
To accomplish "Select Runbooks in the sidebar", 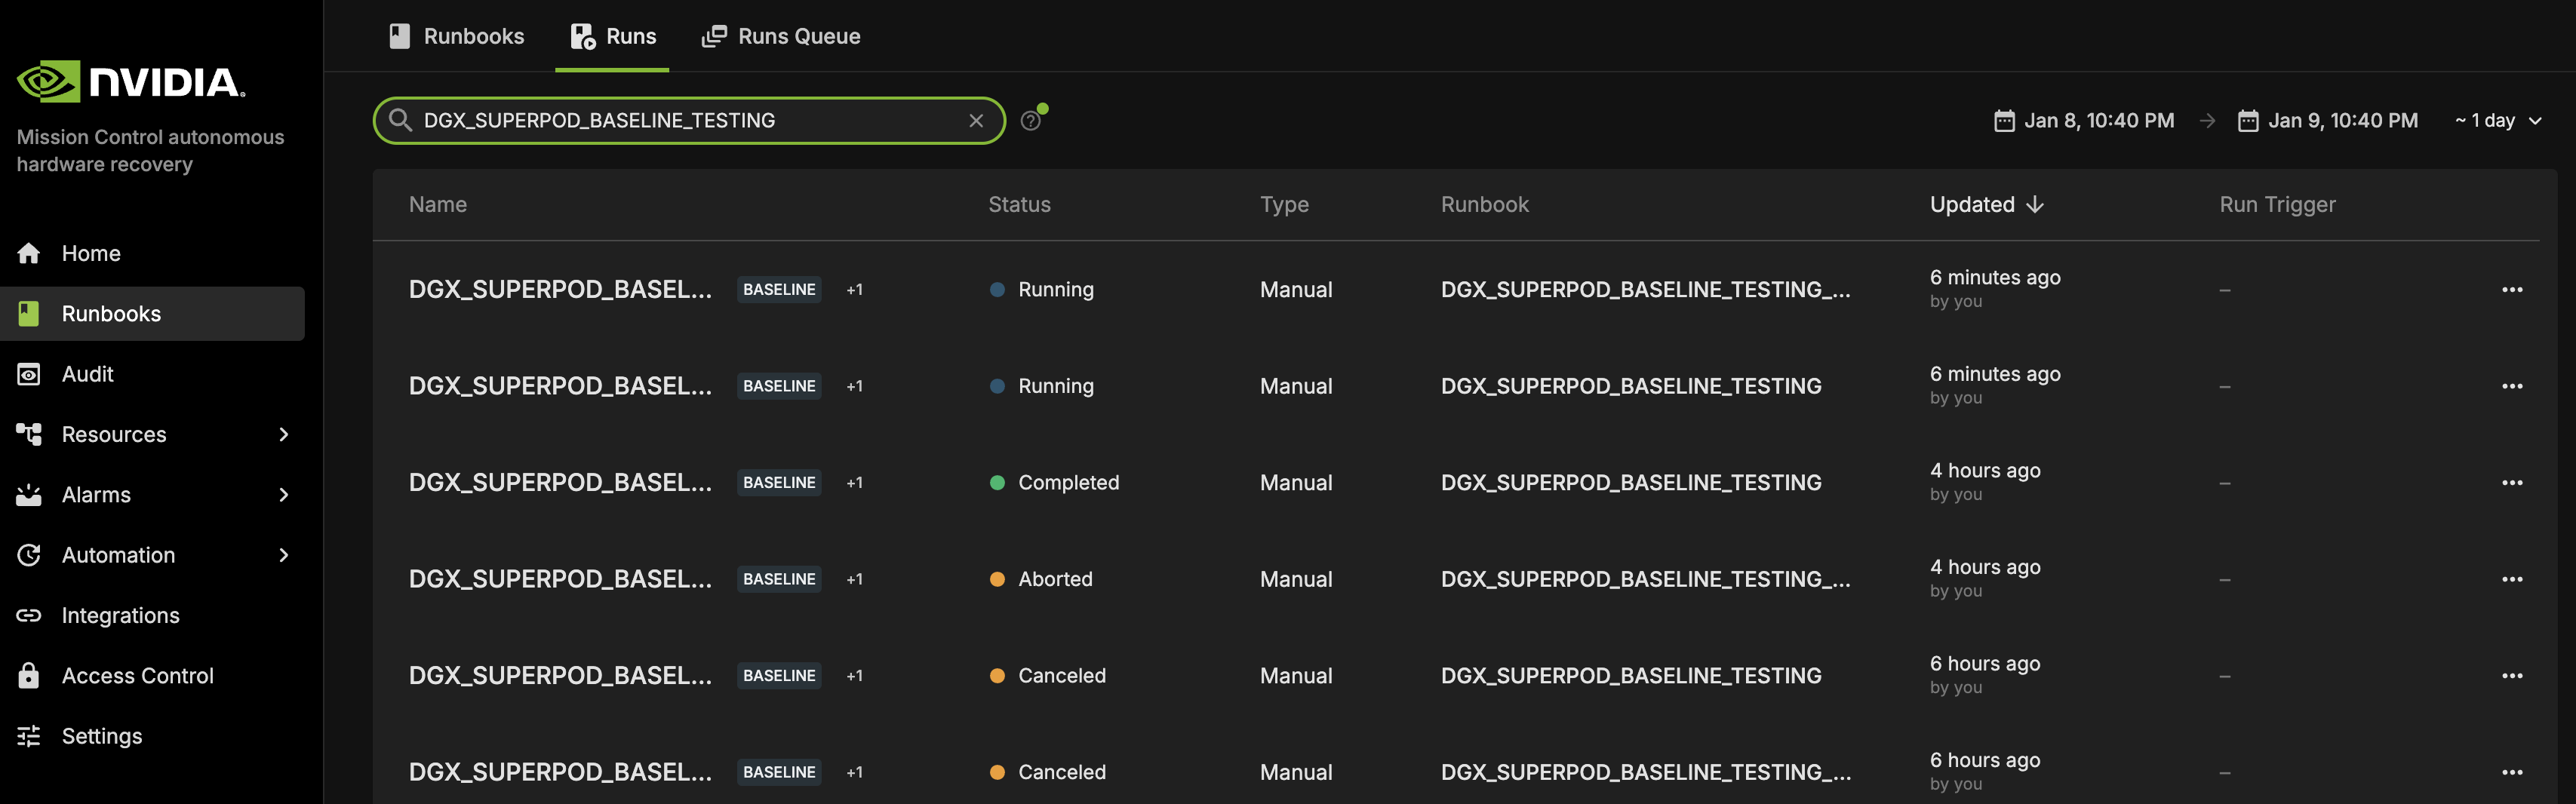I will coord(152,314).
